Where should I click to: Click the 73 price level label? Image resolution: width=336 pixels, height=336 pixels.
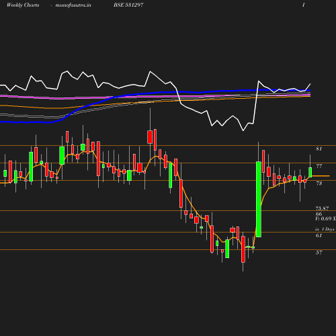coord(319,183)
